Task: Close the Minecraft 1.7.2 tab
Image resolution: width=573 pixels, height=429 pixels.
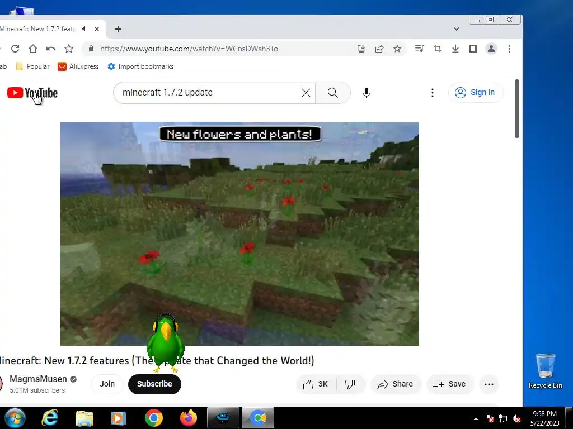Action: pyautogui.click(x=97, y=29)
